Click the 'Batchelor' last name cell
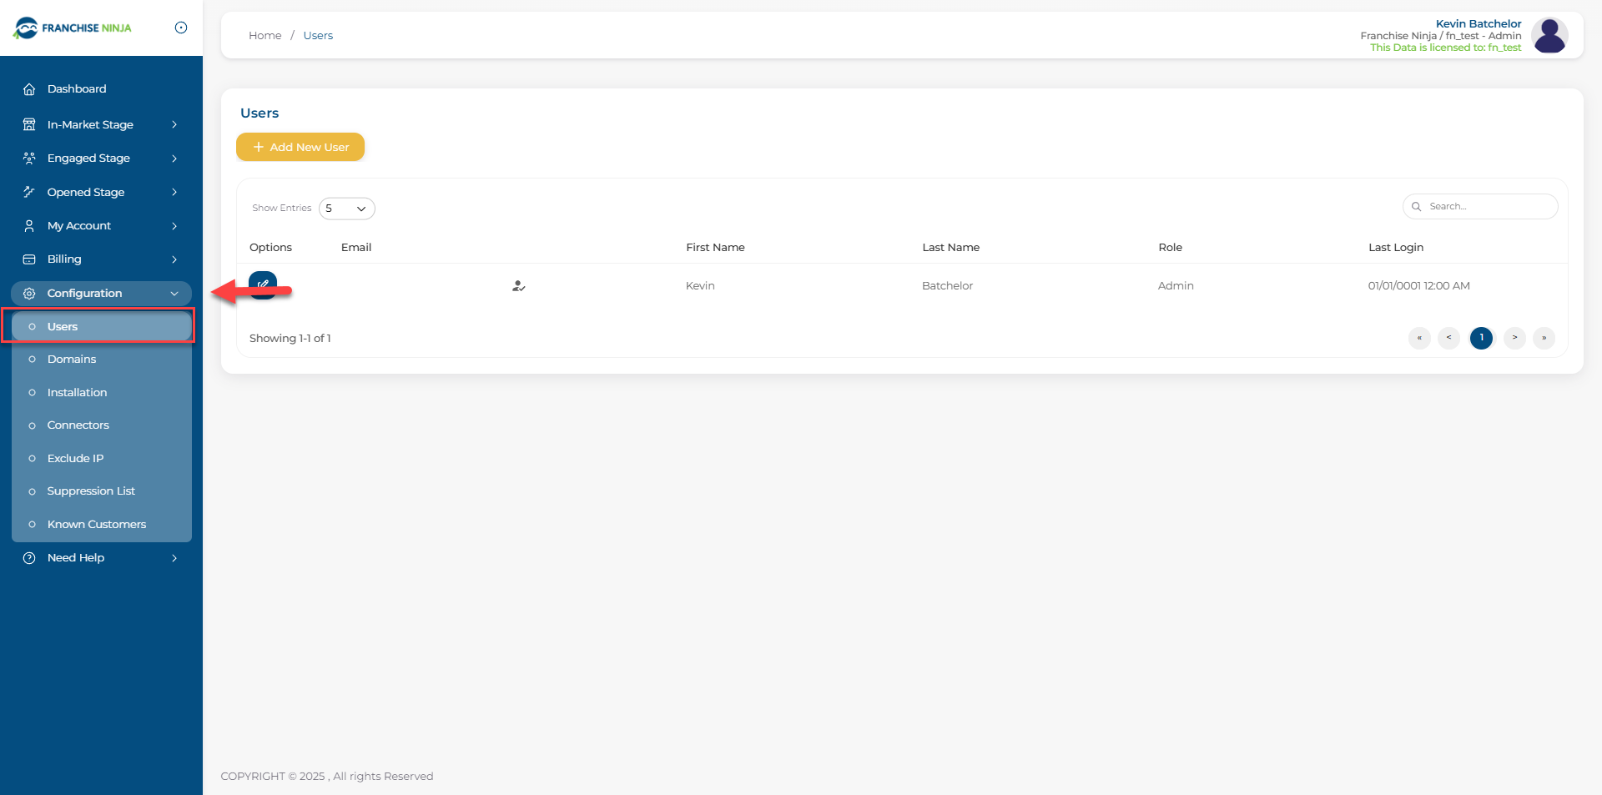The height and width of the screenshot is (795, 1602). (947, 286)
